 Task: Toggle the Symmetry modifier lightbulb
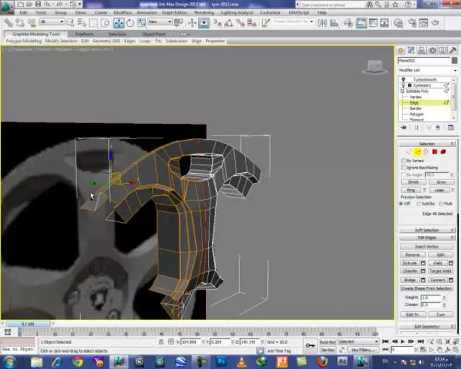coord(403,85)
